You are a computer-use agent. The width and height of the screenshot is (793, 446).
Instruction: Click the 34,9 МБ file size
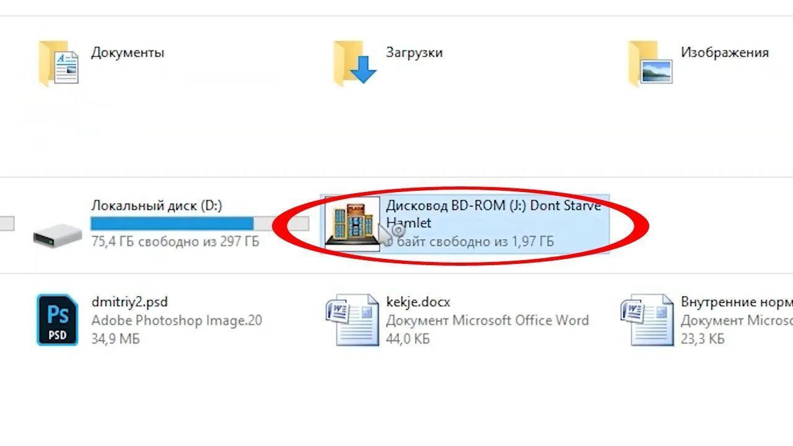coord(115,339)
